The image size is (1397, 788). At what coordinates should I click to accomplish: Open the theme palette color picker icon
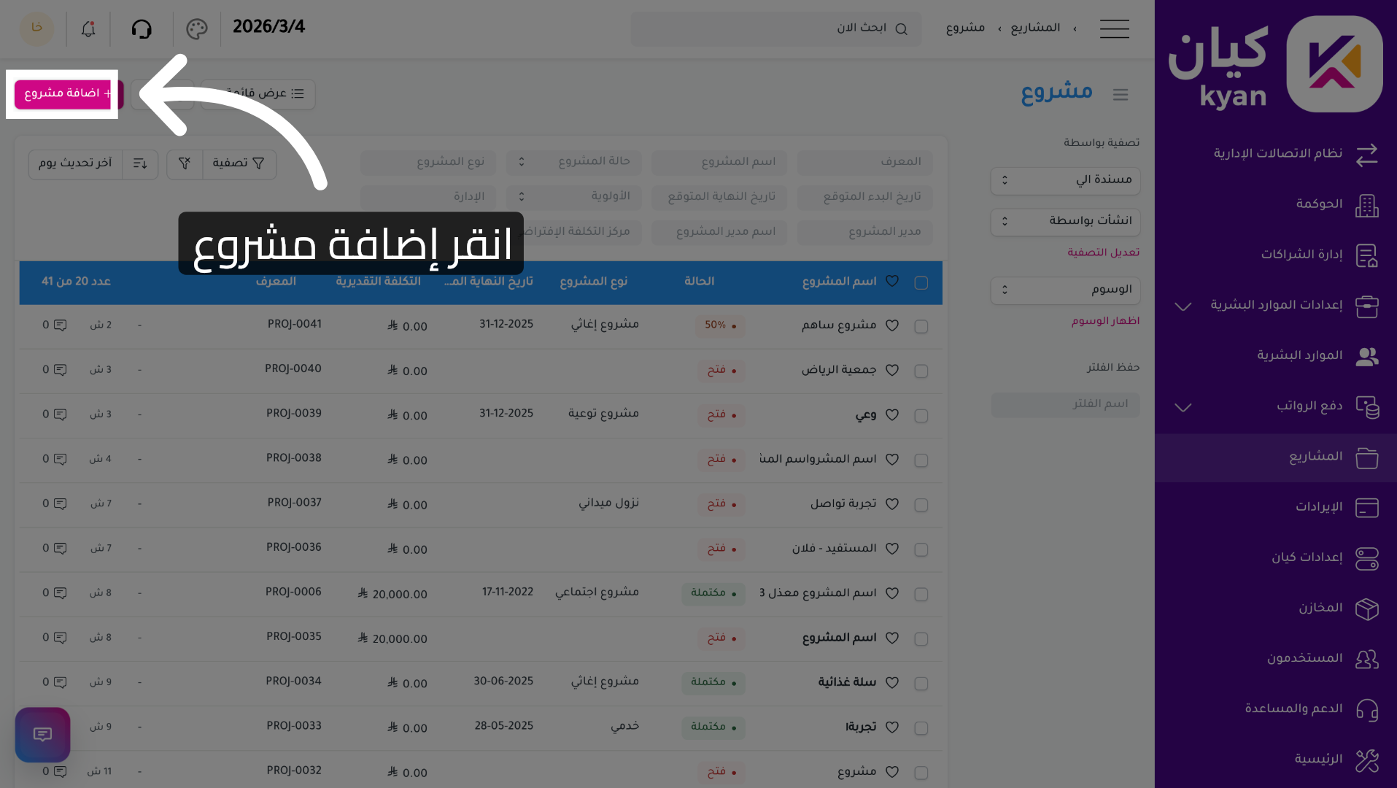click(x=196, y=28)
